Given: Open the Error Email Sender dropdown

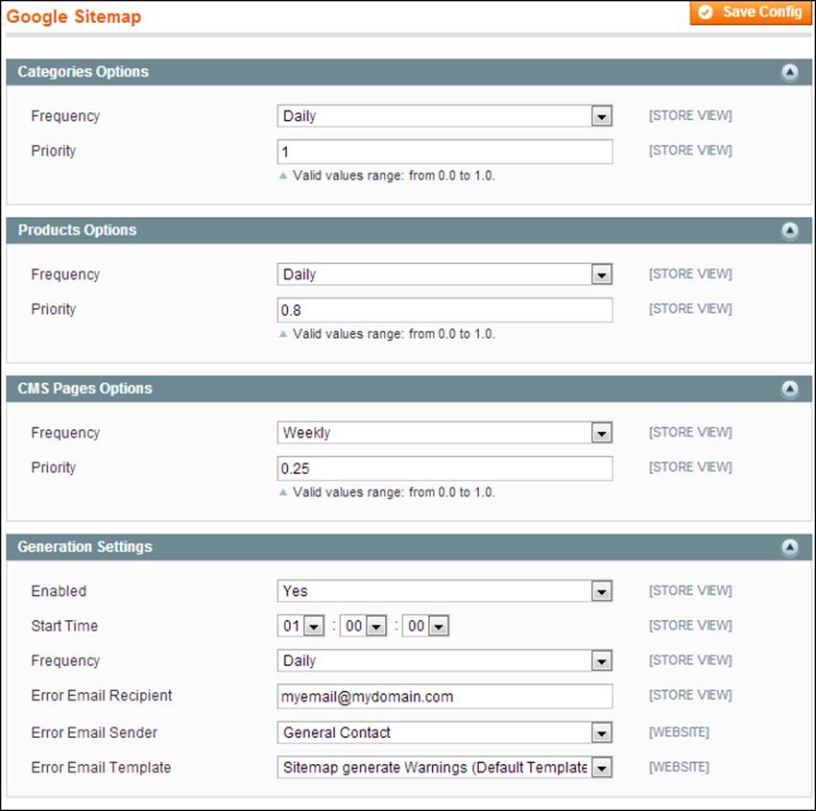Looking at the screenshot, I should [444, 732].
